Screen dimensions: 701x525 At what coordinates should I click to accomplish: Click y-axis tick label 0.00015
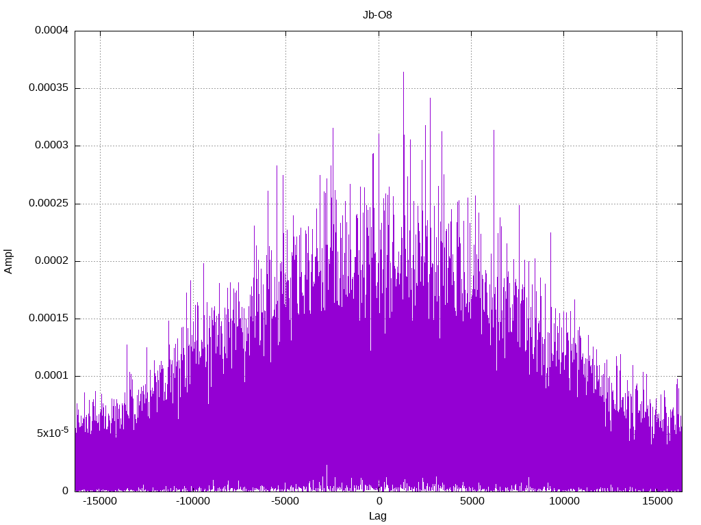tap(49, 318)
